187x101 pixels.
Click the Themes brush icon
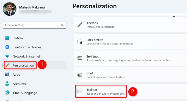click(80, 25)
